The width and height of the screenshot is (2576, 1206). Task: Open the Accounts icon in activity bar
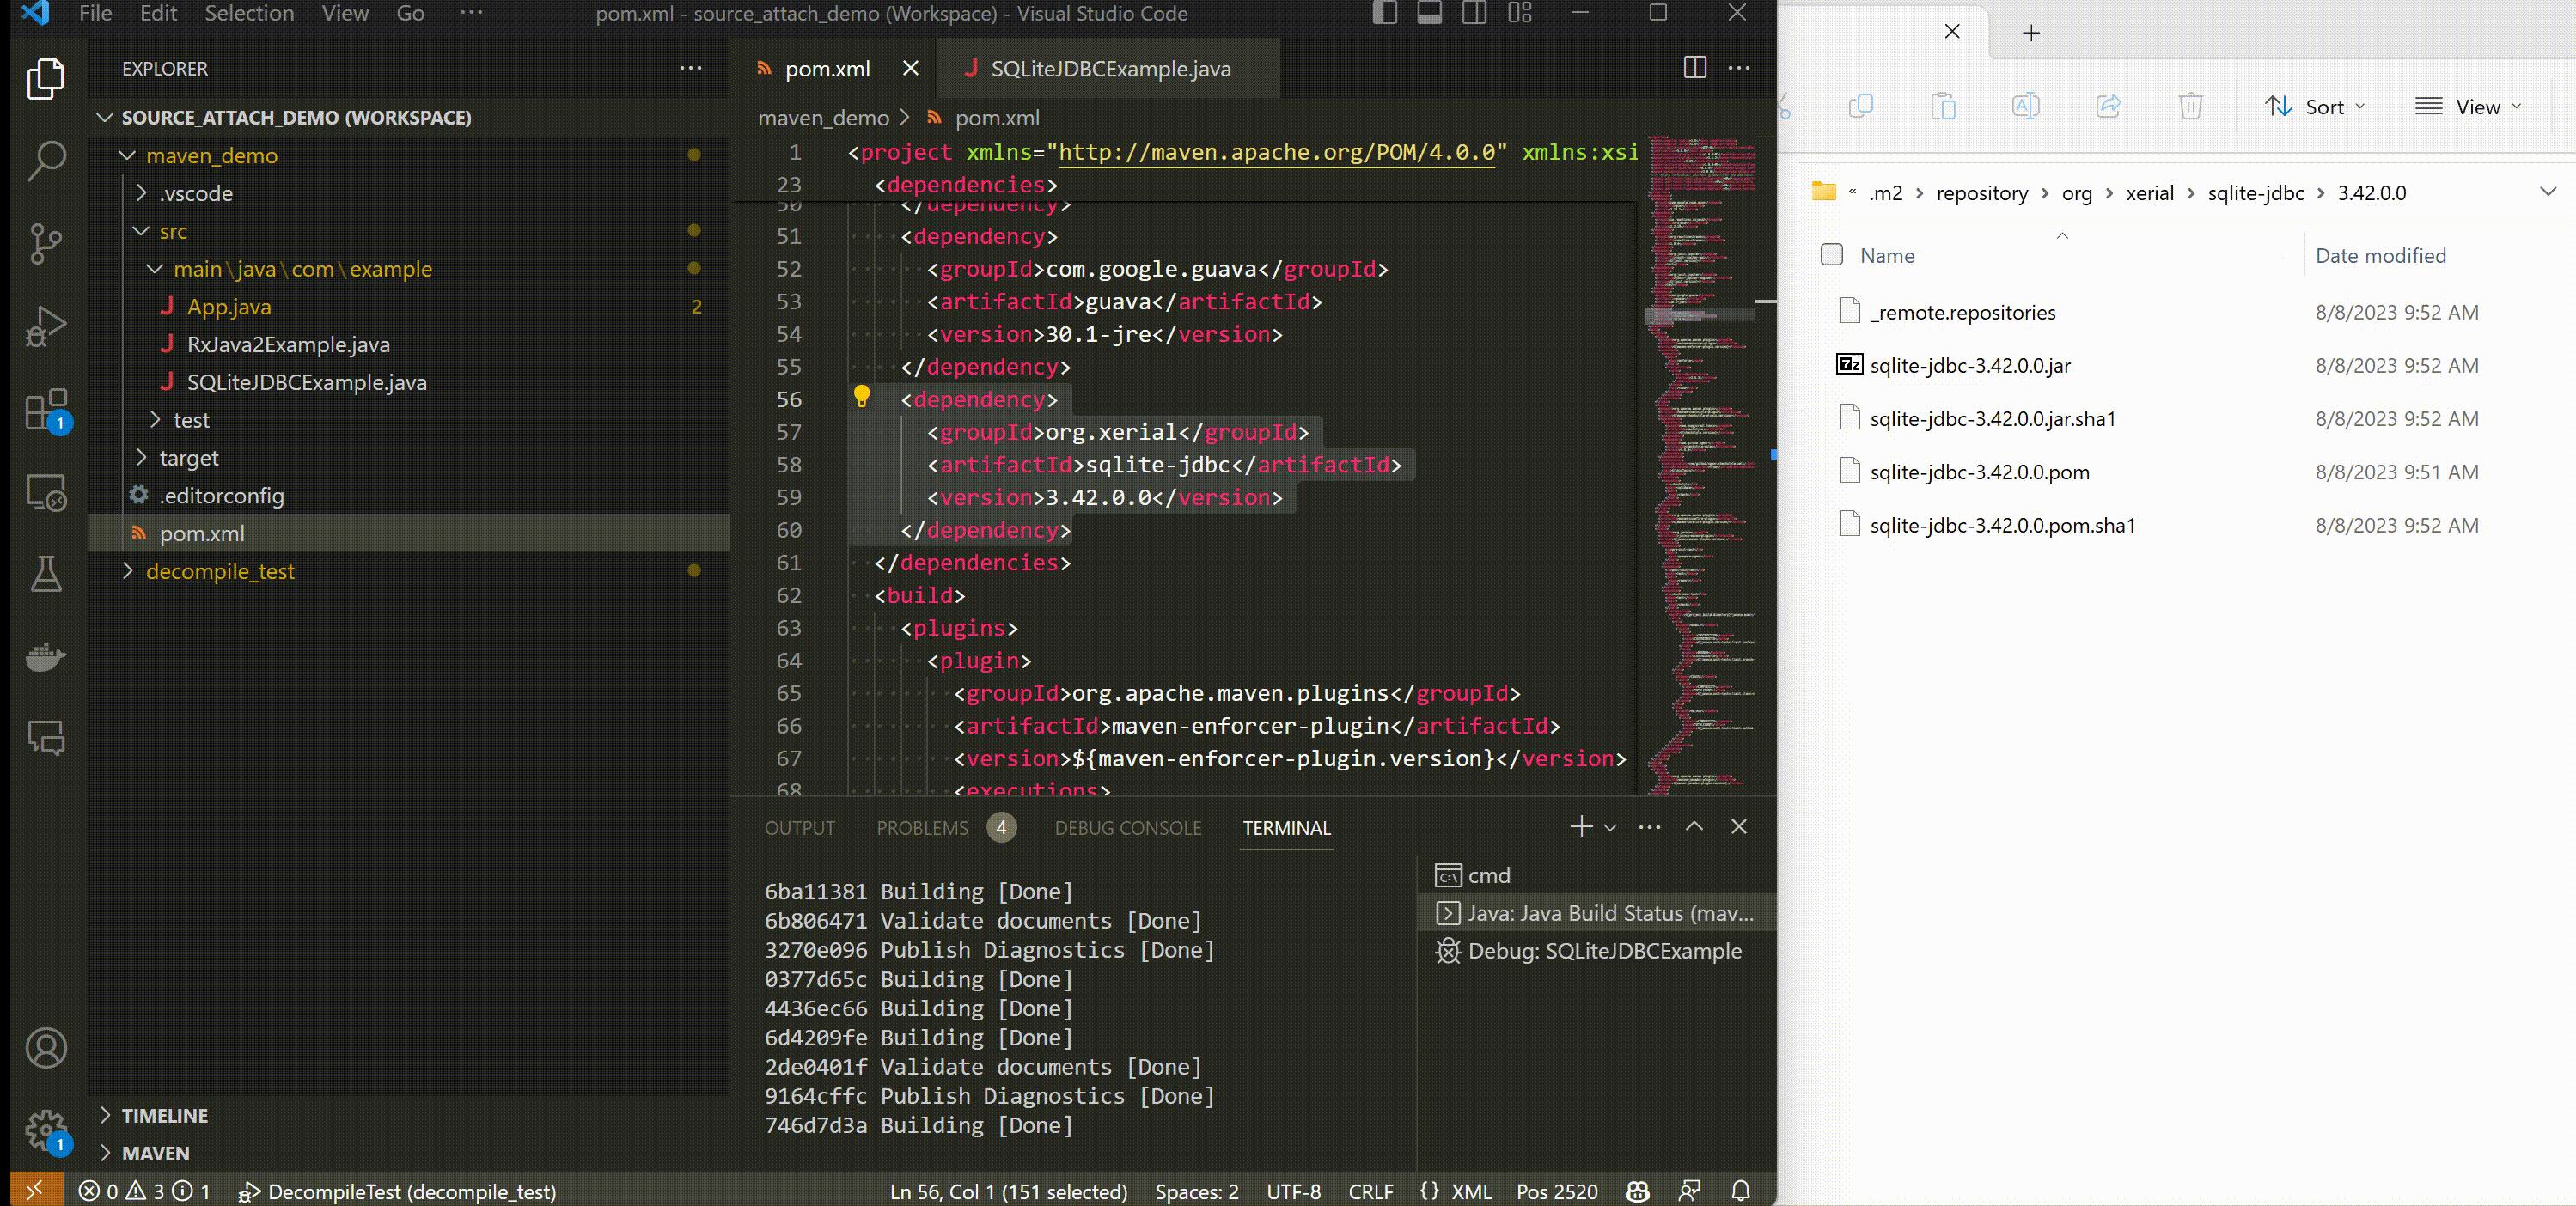pos(45,1048)
